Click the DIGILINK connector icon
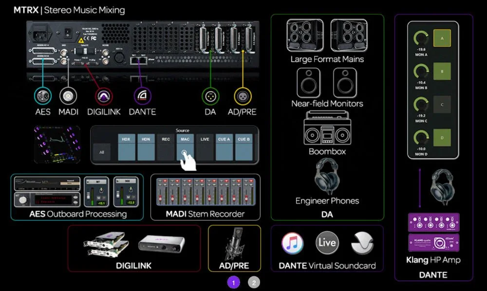487x291 pixels. tap(104, 96)
